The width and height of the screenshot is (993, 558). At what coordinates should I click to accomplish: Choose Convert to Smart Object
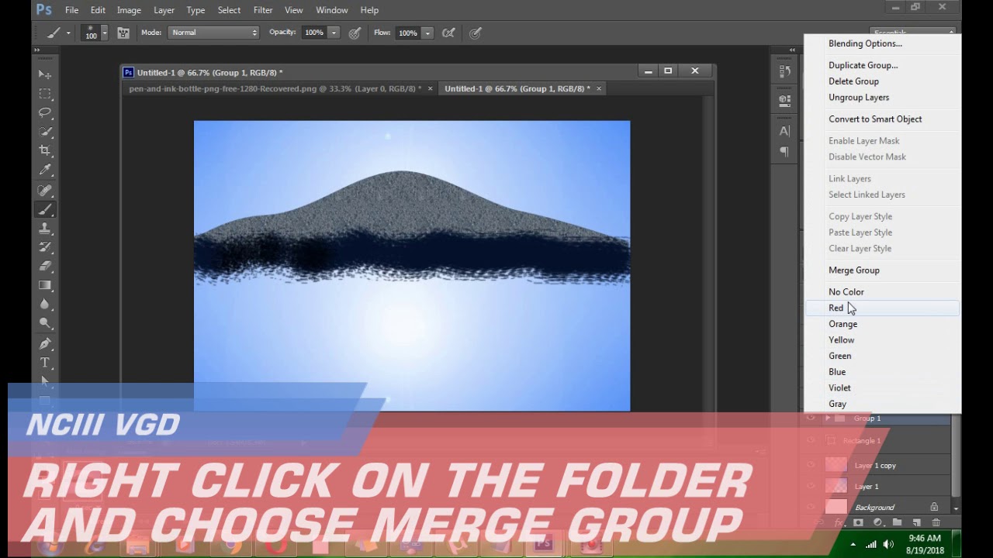click(x=875, y=119)
